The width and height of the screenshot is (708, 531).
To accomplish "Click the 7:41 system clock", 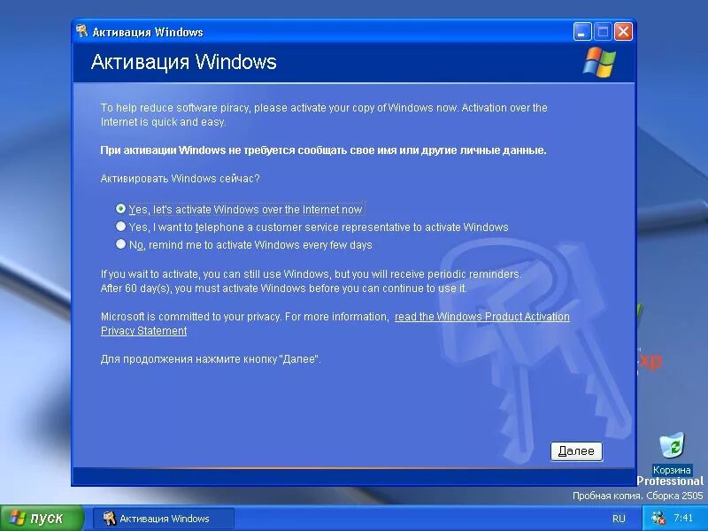I will coord(682,518).
